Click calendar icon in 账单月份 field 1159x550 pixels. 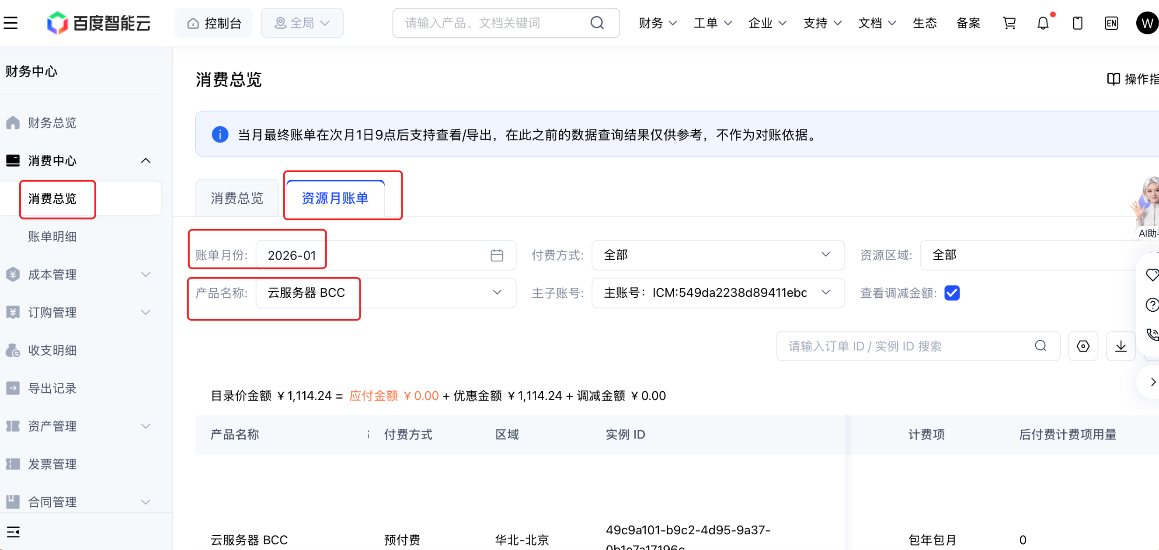tap(496, 255)
